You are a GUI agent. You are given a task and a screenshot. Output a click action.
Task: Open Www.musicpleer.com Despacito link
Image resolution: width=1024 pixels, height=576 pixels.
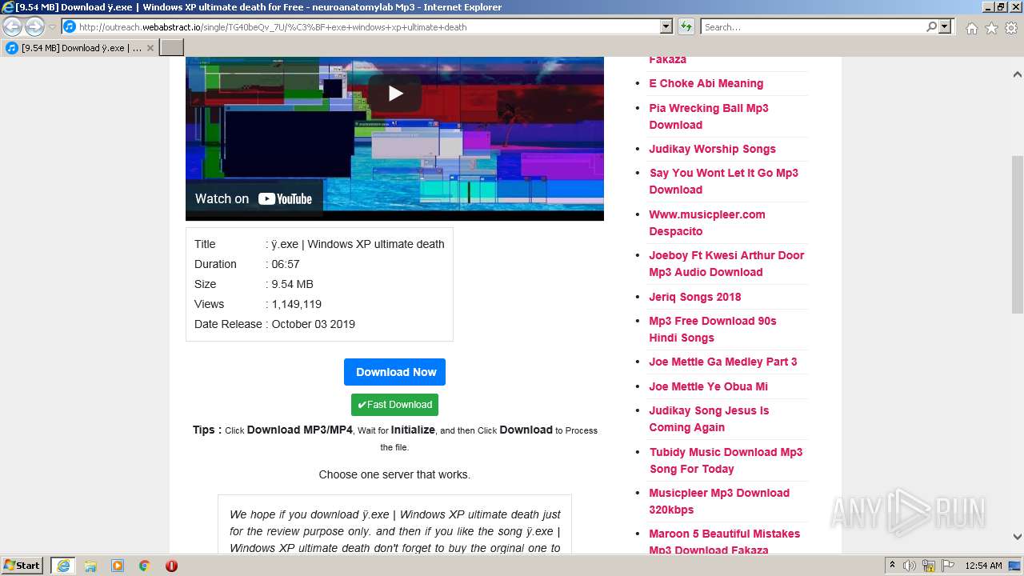(x=707, y=222)
